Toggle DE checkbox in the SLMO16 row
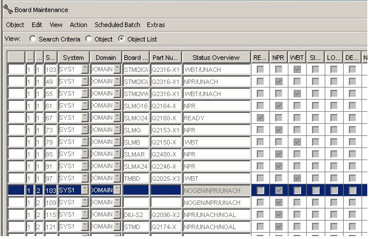The image size is (369, 239). tap(352, 105)
